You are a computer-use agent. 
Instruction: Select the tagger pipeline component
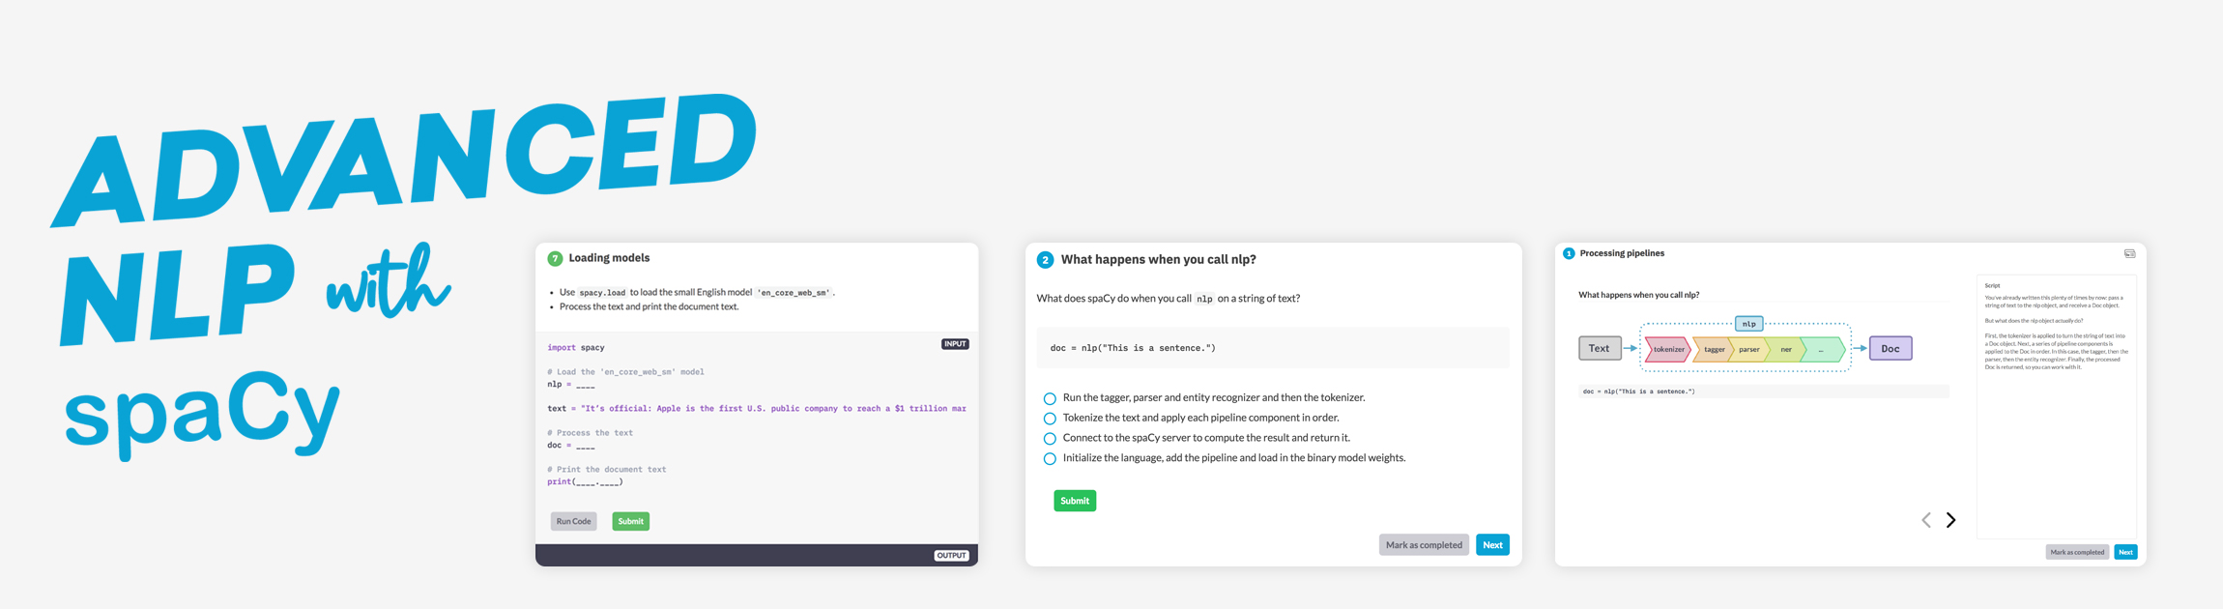click(1715, 349)
